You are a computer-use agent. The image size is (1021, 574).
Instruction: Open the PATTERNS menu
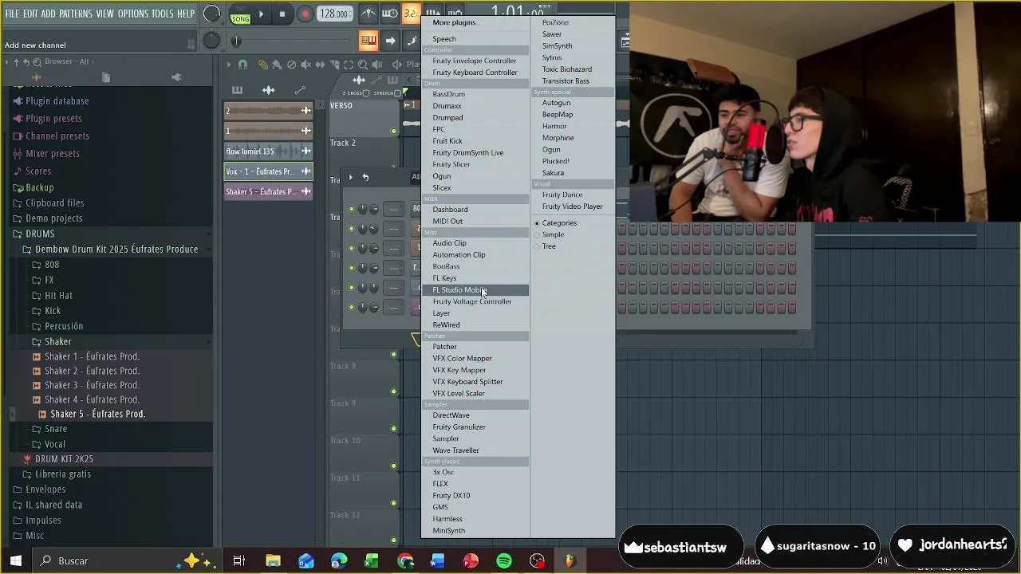pyautogui.click(x=76, y=14)
